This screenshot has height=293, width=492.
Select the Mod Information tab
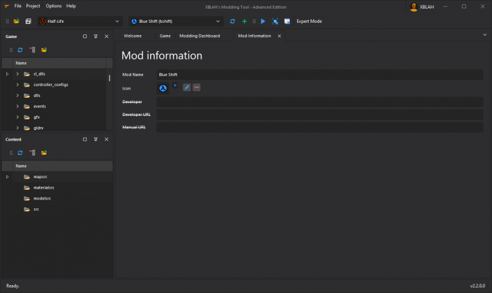click(x=255, y=36)
